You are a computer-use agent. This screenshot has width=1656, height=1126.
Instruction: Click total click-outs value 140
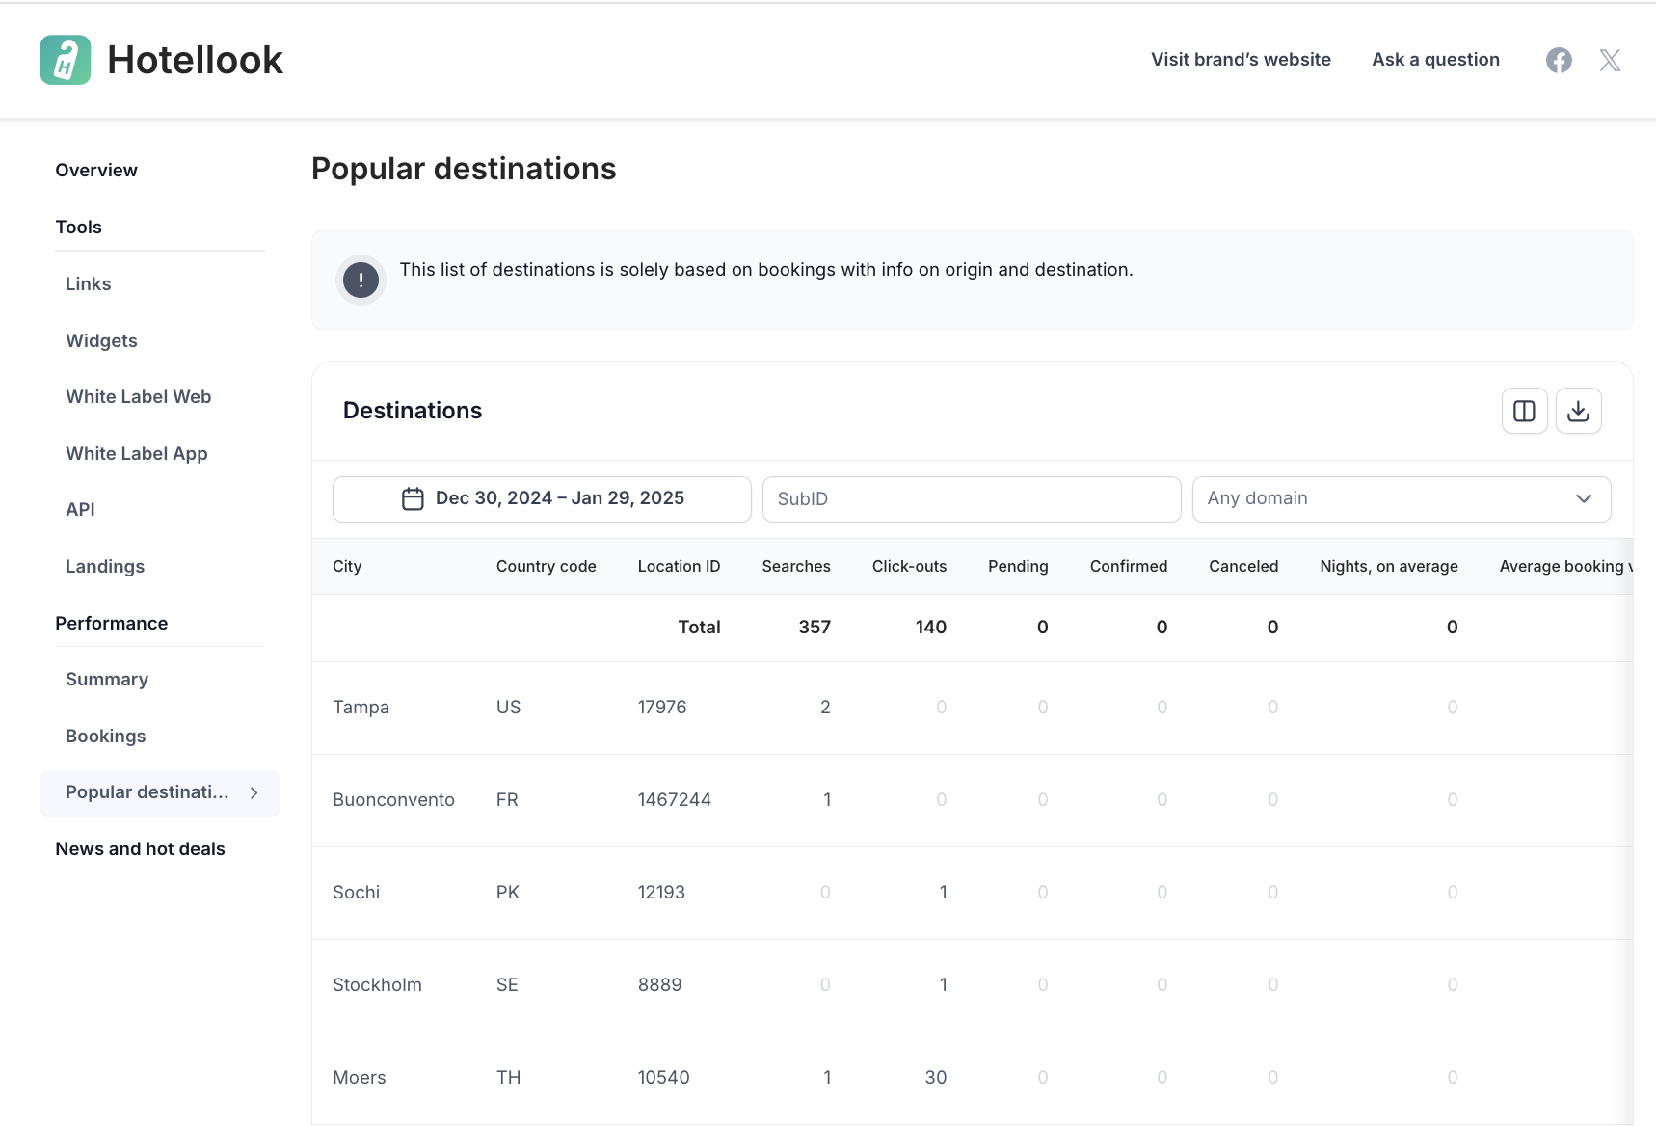coord(930,628)
